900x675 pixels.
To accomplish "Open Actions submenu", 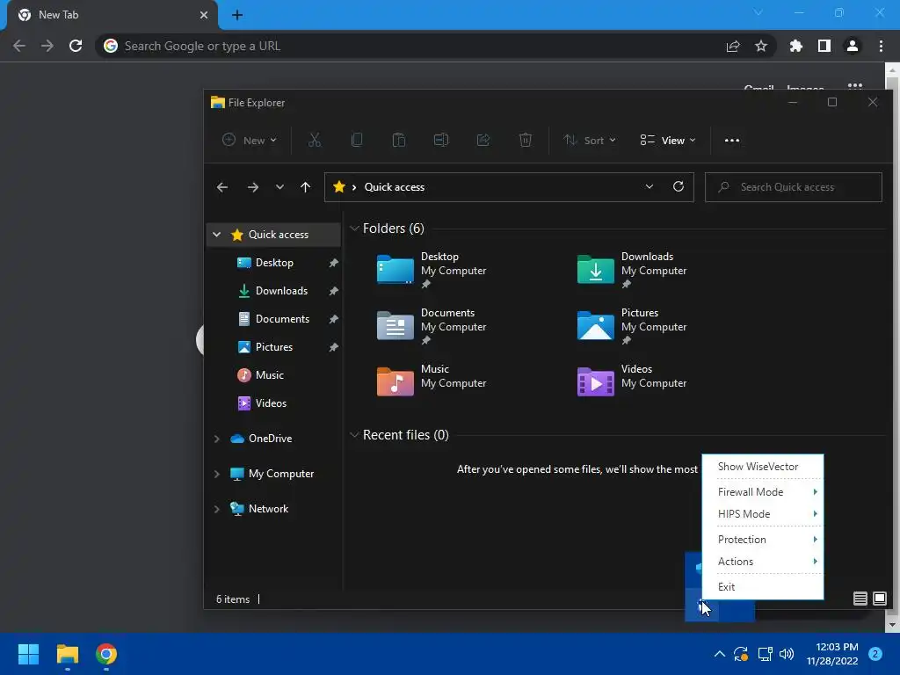I will (x=763, y=562).
